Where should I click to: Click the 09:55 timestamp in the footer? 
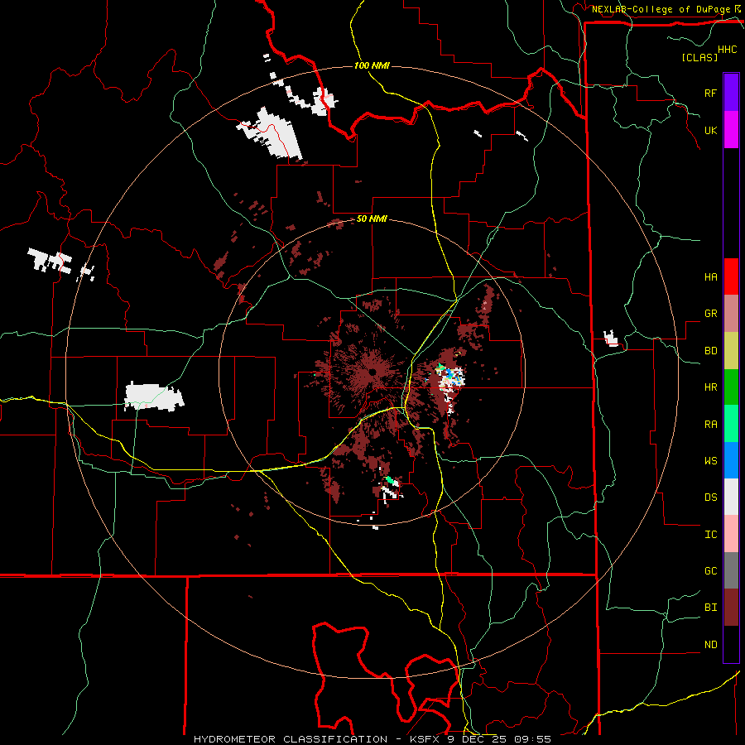coord(534,739)
